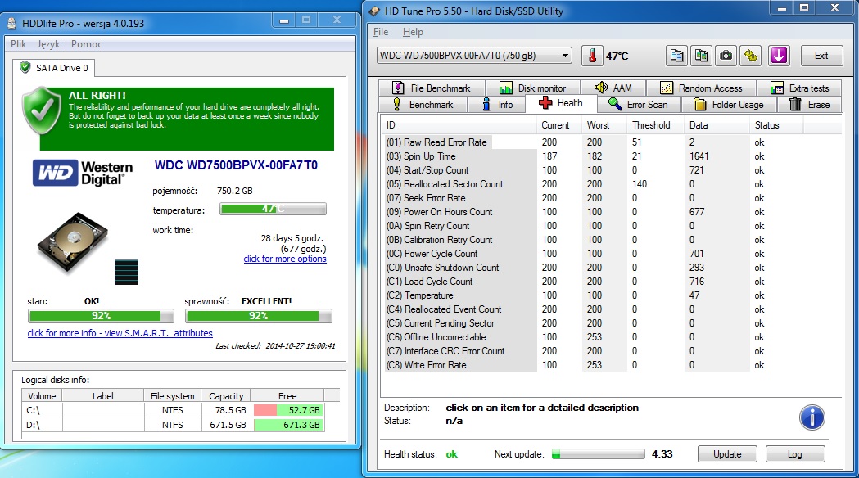Screen dimensions: 859x478
Task: Sort by the Worst column header
Action: click(605, 125)
